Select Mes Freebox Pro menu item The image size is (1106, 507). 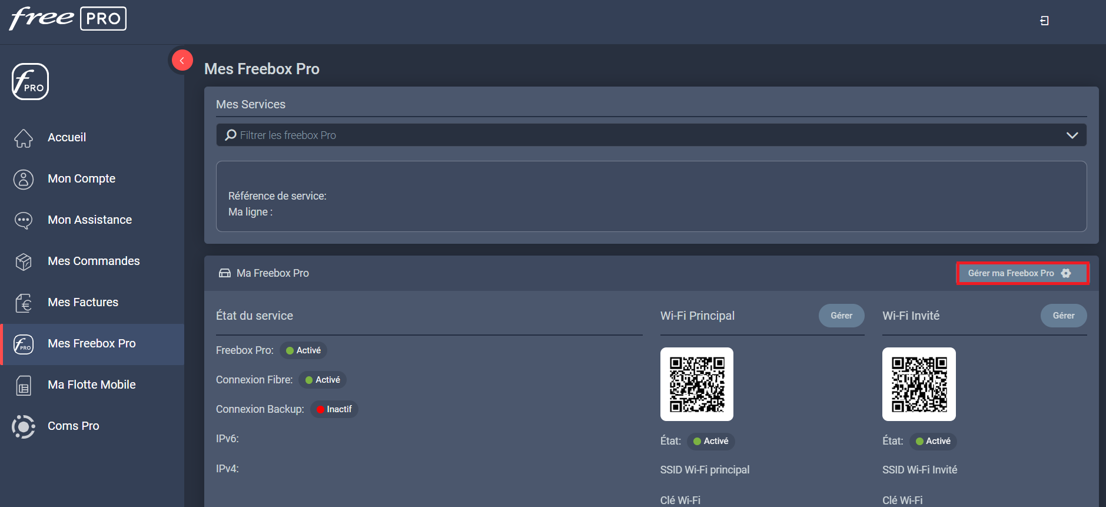91,344
